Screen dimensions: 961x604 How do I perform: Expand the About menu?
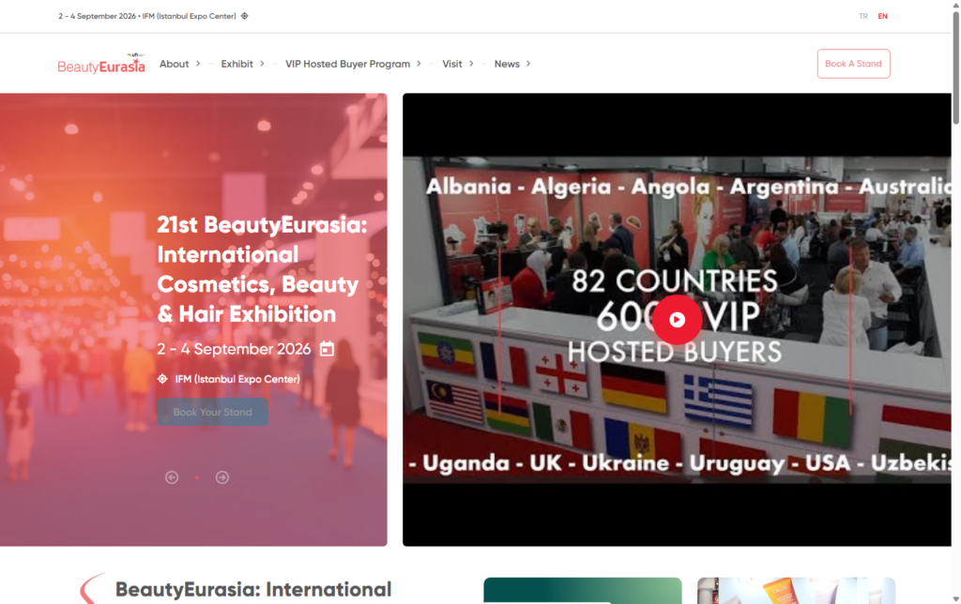pyautogui.click(x=179, y=64)
